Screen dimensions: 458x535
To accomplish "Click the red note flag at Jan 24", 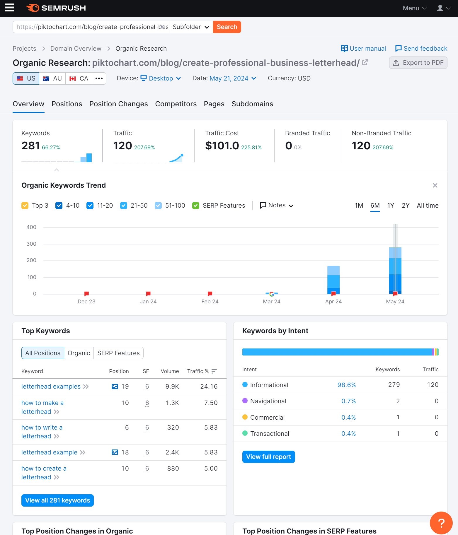I will click(x=148, y=293).
